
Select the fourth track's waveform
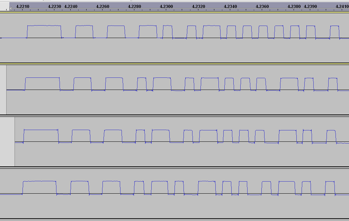(174, 193)
